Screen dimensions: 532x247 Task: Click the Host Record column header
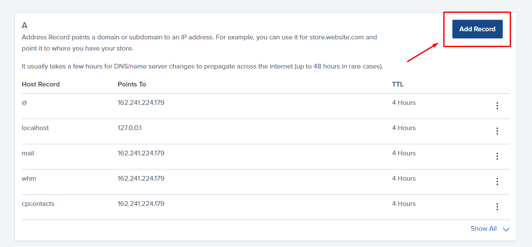[41, 84]
